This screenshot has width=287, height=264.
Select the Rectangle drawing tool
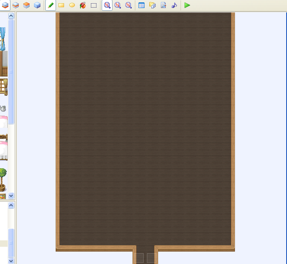(61, 5)
